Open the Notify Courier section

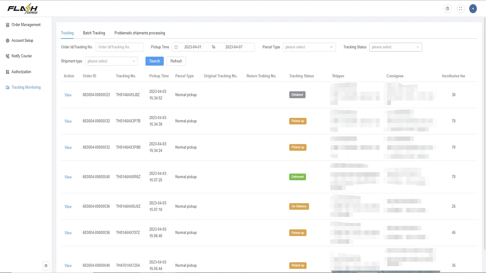tap(22, 56)
